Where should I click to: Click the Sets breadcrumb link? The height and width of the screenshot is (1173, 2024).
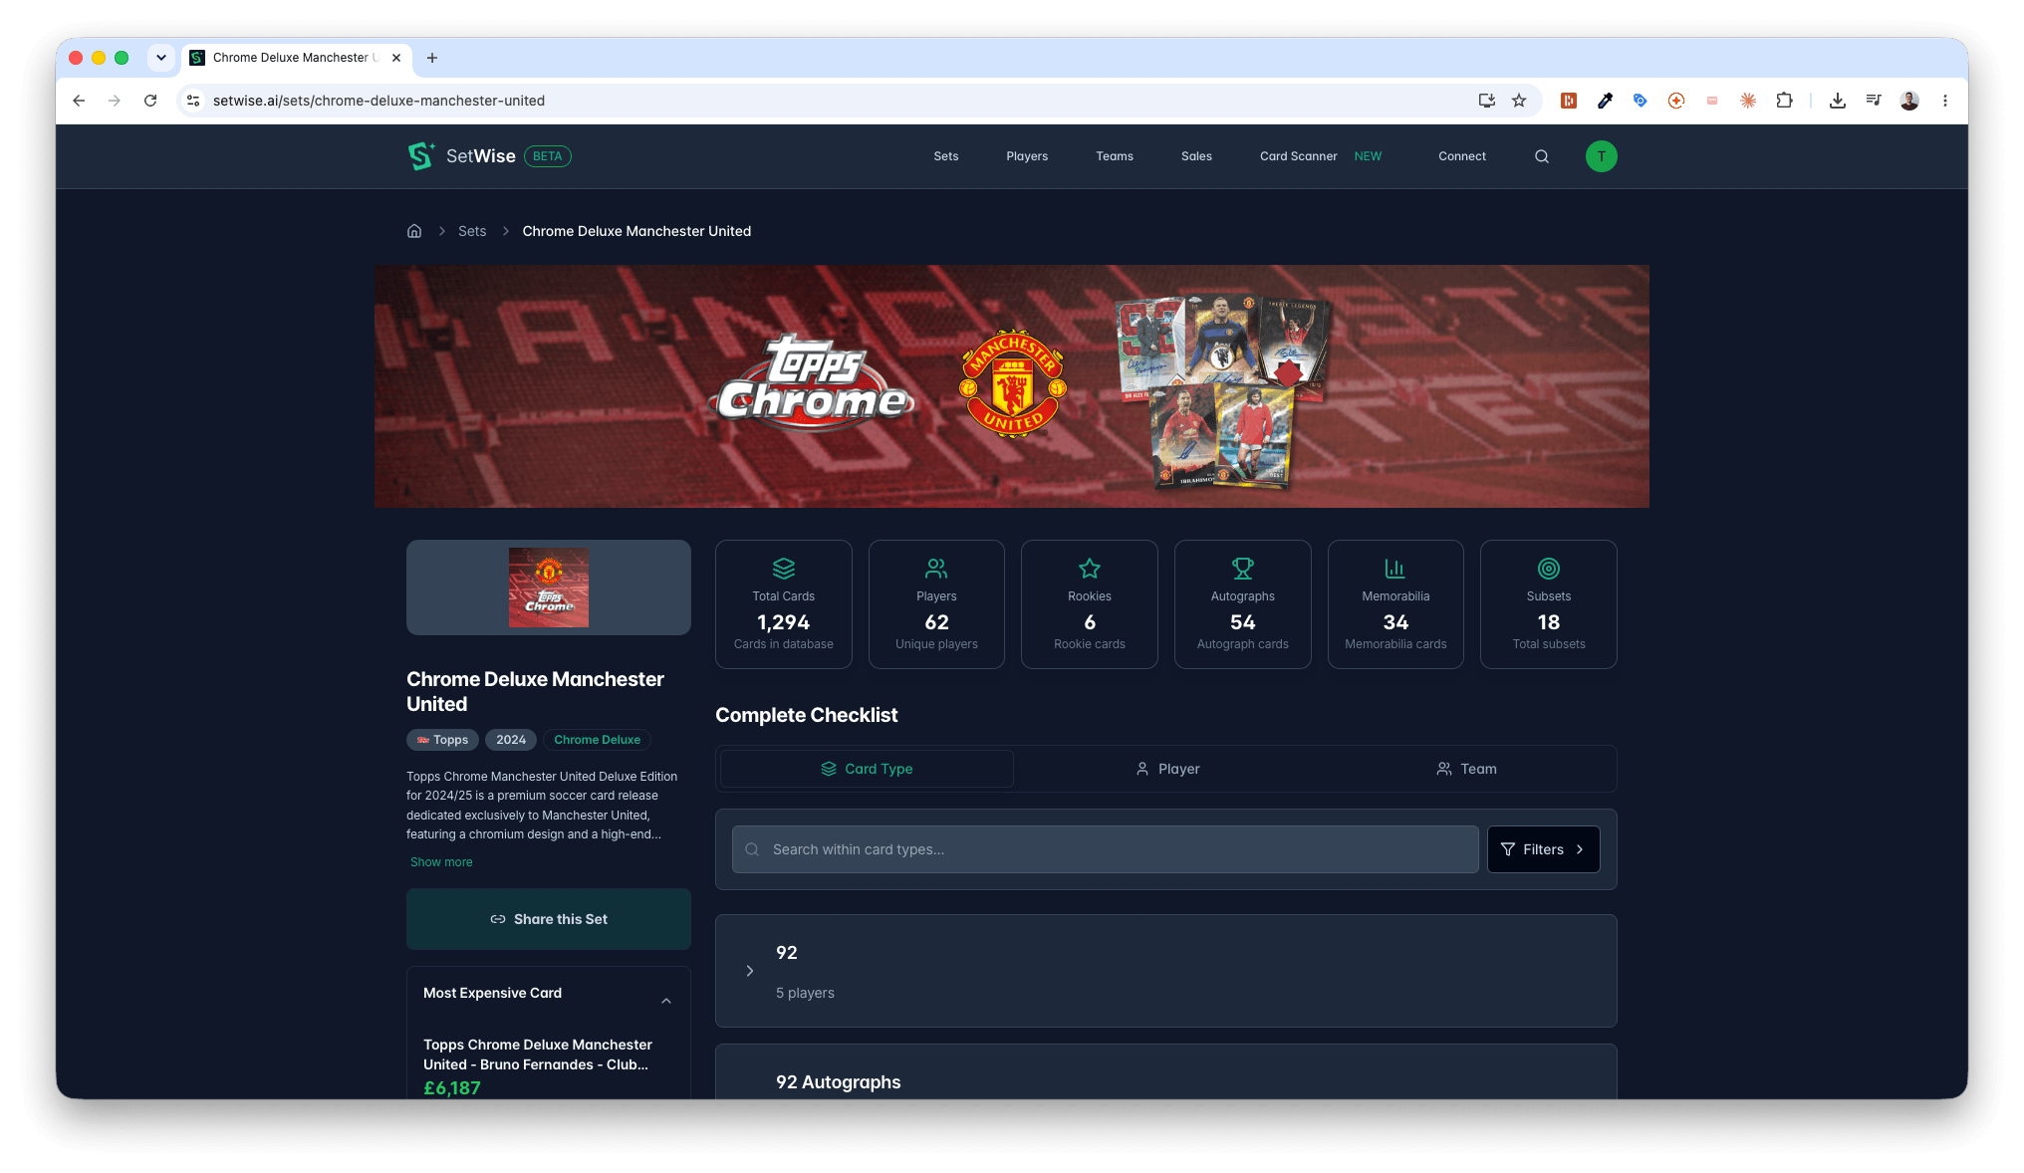pos(472,231)
